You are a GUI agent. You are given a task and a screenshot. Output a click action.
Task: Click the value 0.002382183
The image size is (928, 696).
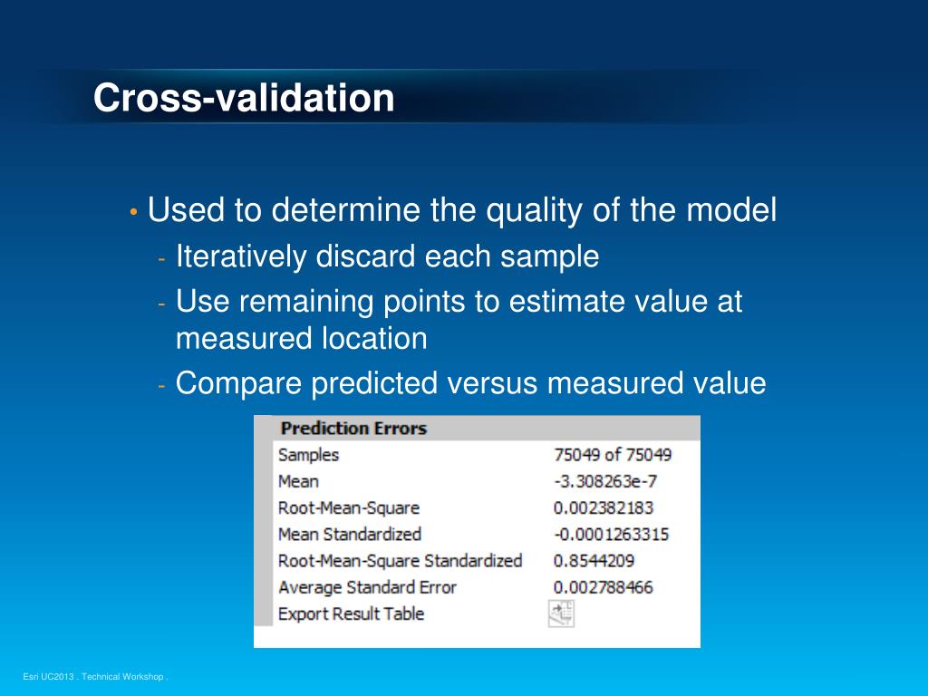(603, 507)
